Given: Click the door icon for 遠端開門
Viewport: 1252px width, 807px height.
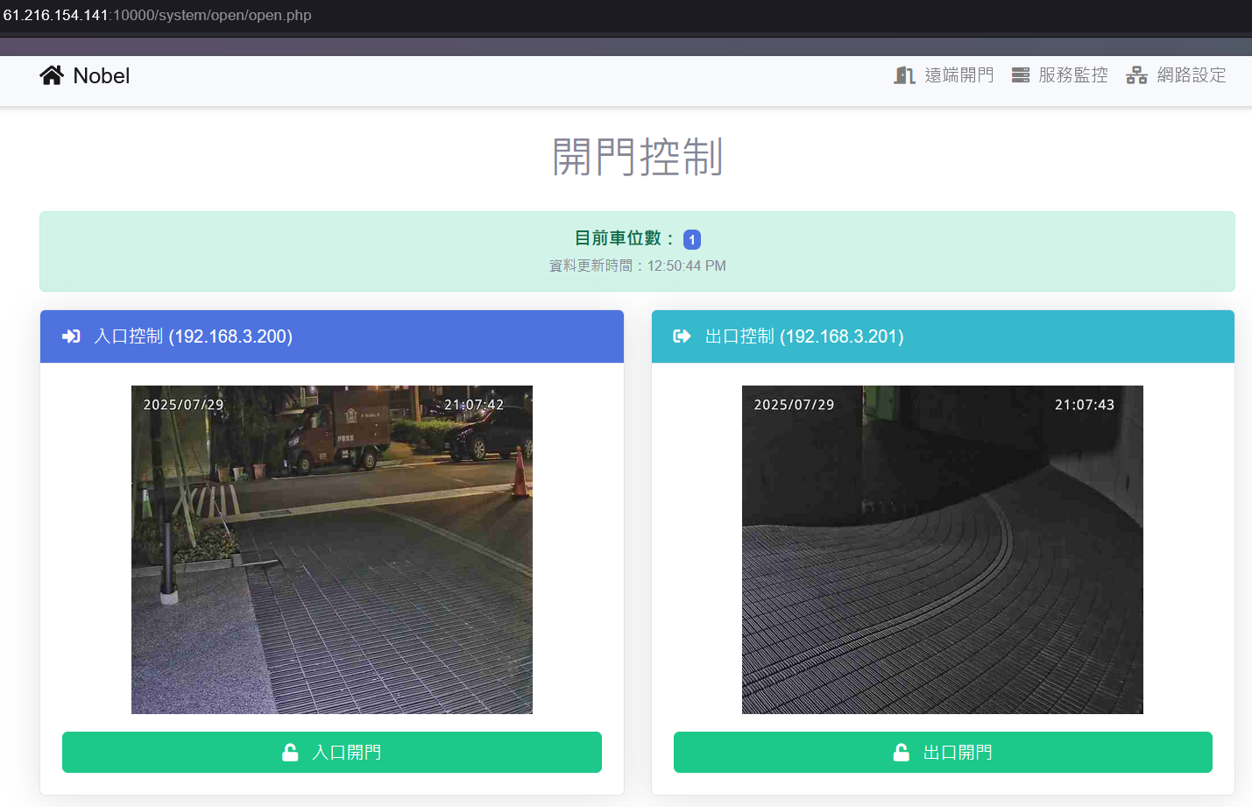Looking at the screenshot, I should pos(904,75).
